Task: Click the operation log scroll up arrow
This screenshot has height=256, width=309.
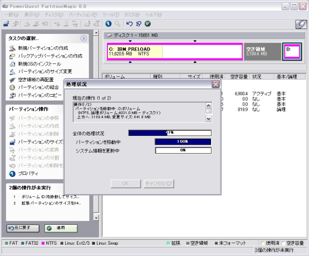Action: point(209,105)
